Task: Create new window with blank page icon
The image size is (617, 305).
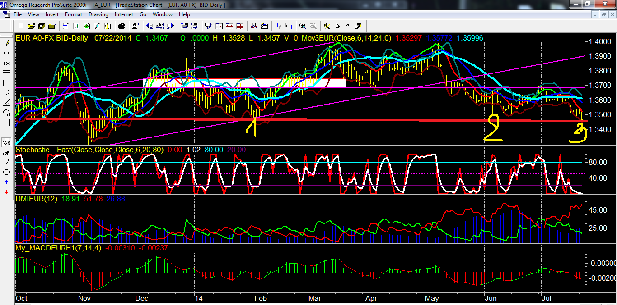Action: [21, 26]
